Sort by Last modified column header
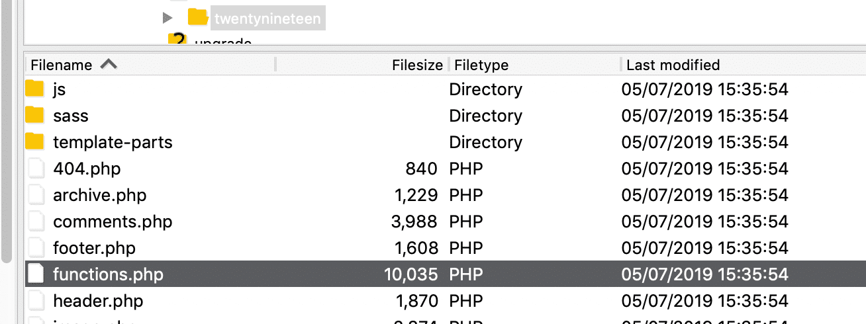Image resolution: width=866 pixels, height=324 pixels. 673,65
